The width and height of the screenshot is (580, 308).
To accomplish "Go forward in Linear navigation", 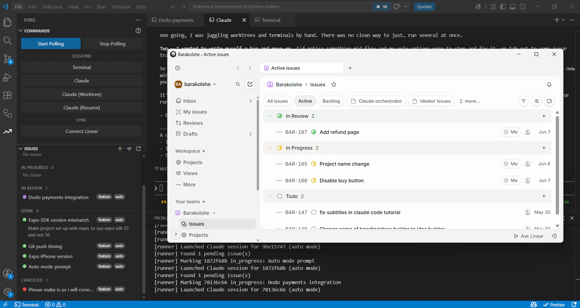I will (250, 68).
